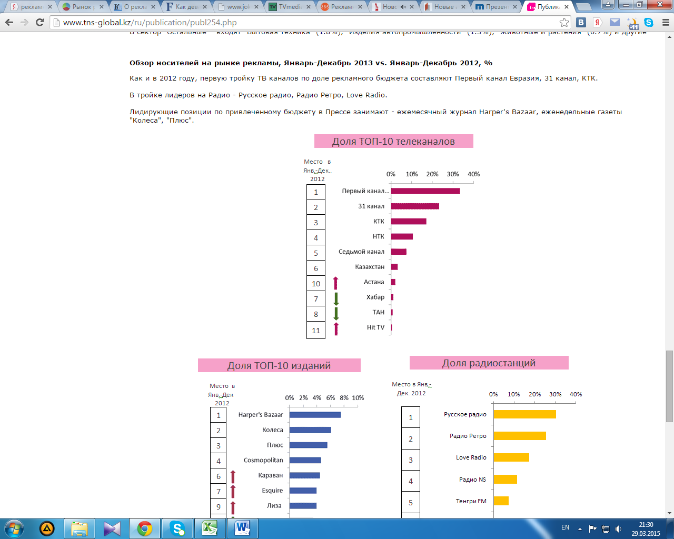Open network connection tray icon
The width and height of the screenshot is (674, 539).
point(606,528)
